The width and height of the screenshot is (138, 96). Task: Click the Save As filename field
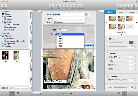pos(69,15)
